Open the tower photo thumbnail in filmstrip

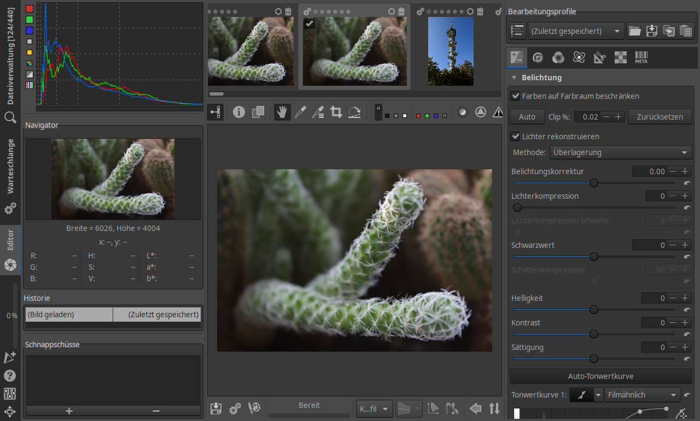[x=451, y=51]
